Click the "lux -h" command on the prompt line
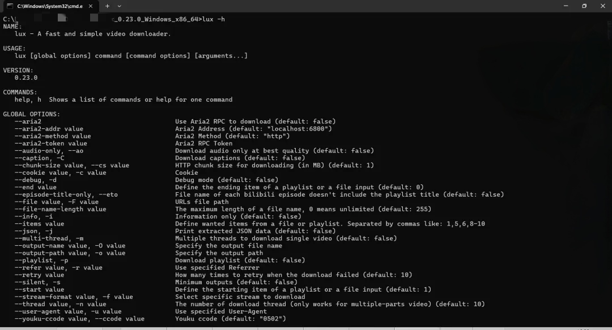Screen dimensions: 612x330 click(214, 19)
